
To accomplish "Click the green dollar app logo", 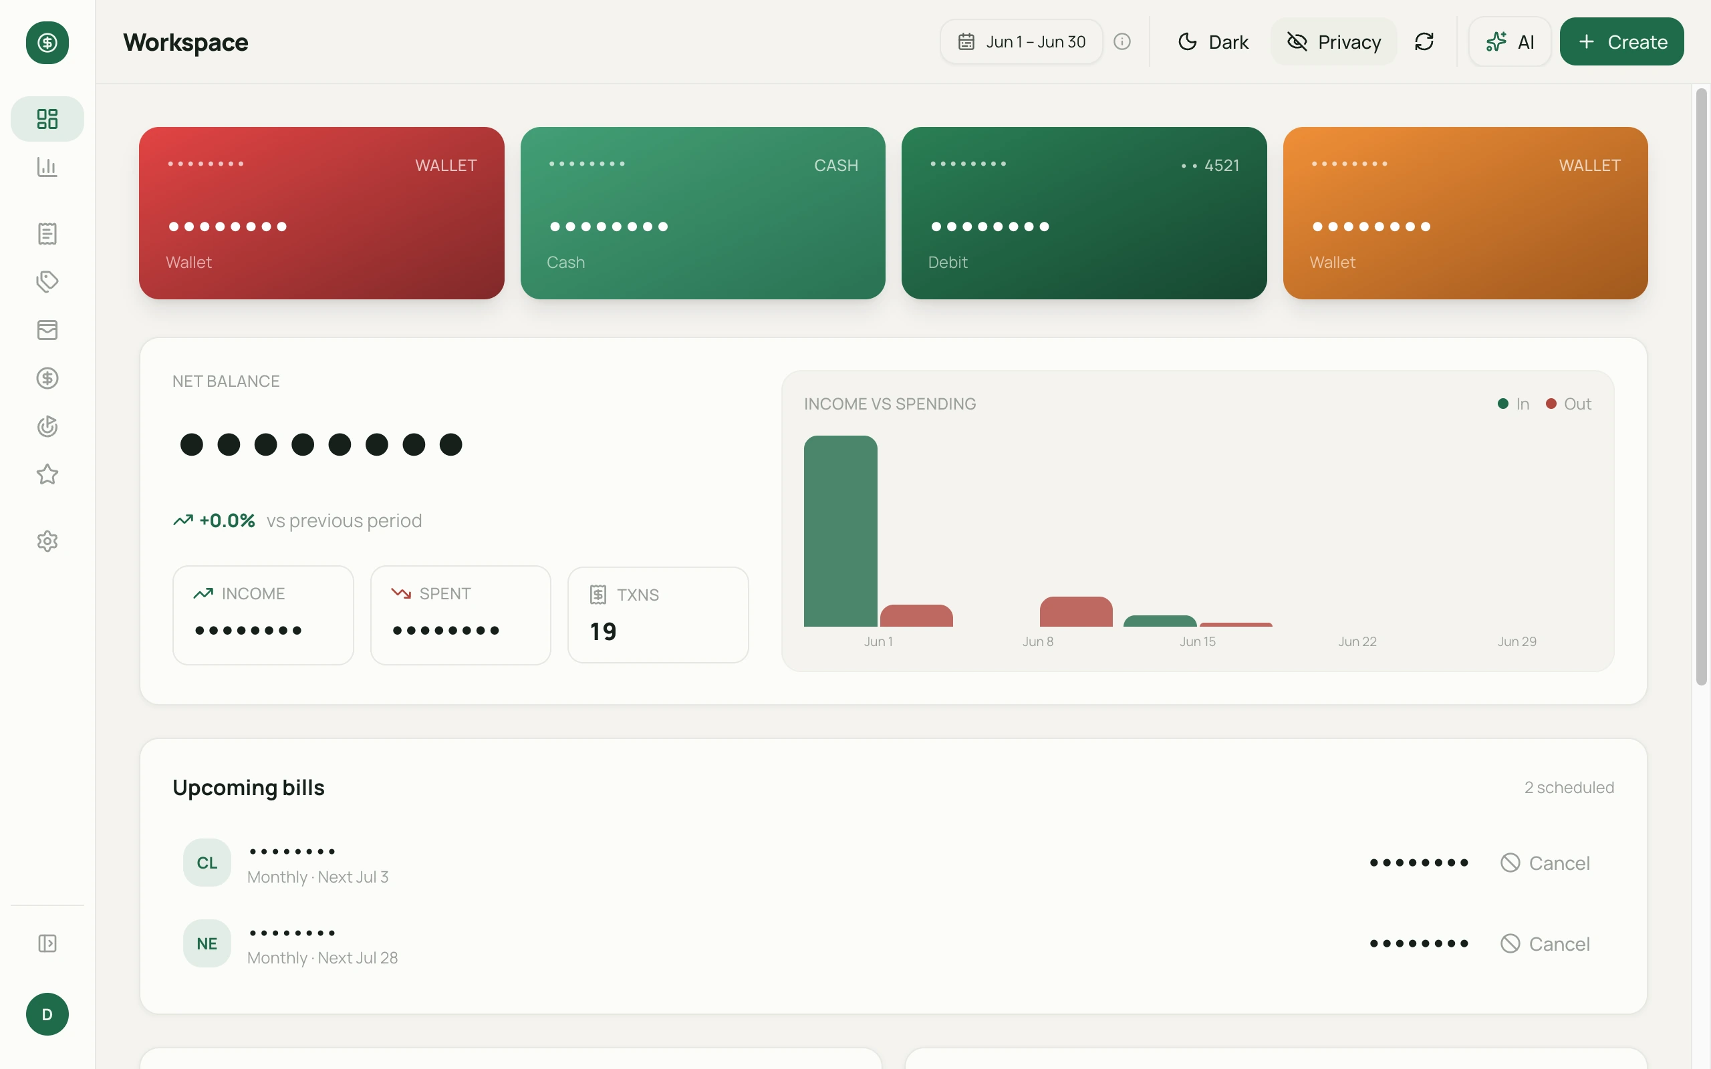I will click(47, 42).
